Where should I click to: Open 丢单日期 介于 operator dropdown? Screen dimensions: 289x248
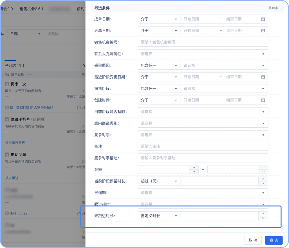(159, 31)
